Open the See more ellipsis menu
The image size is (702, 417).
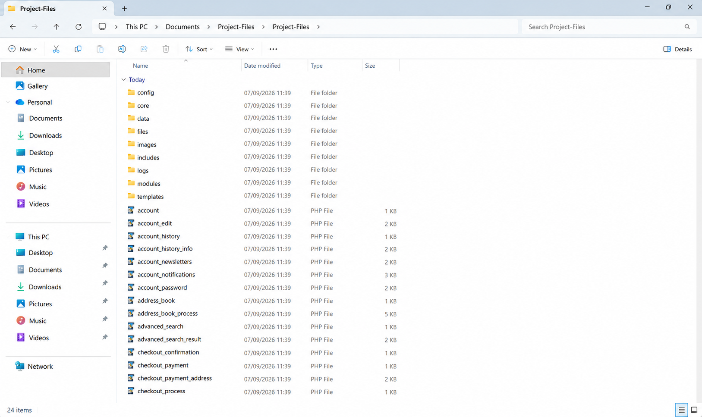click(273, 49)
